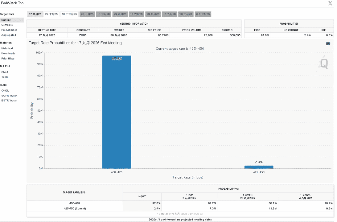This screenshot has height=222, width=337.
Task: Click the 400-425 row in bottom table
Action: coord(180,203)
